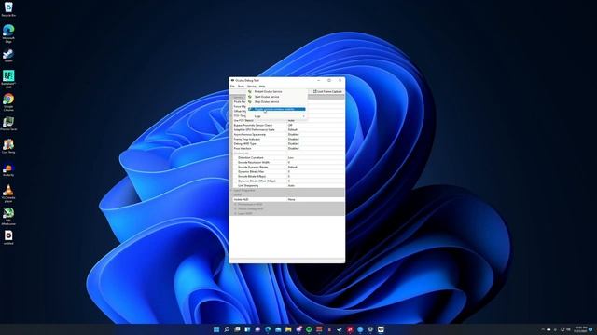The height and width of the screenshot is (335, 597).
Task: Open the Help menu
Action: pyautogui.click(x=262, y=87)
